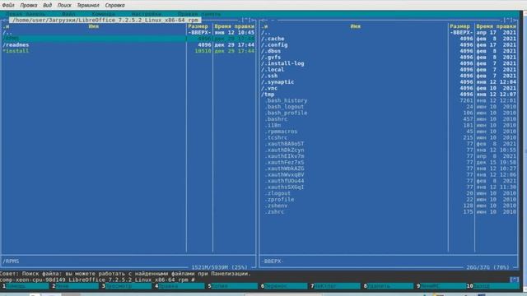Viewport: 527px width, 296px height.
Task: Click the 6 Перенос function key
Action: pyautogui.click(x=284, y=286)
